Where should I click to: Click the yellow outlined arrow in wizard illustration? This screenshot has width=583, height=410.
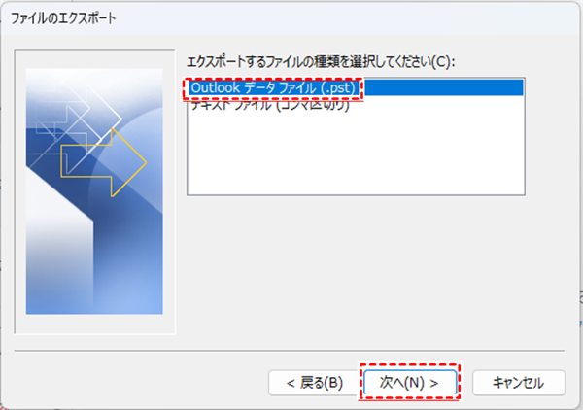pos(104,163)
